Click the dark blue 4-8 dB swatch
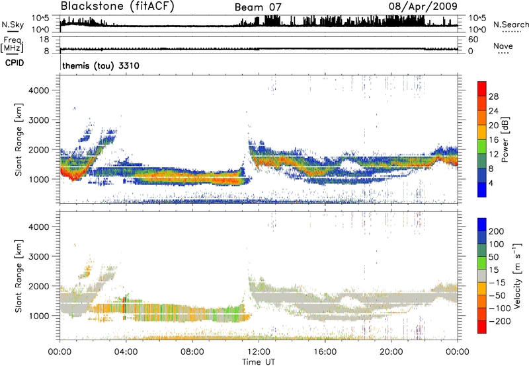 point(482,174)
